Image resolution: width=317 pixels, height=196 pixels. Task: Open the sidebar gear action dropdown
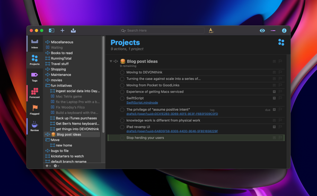tap(56, 166)
